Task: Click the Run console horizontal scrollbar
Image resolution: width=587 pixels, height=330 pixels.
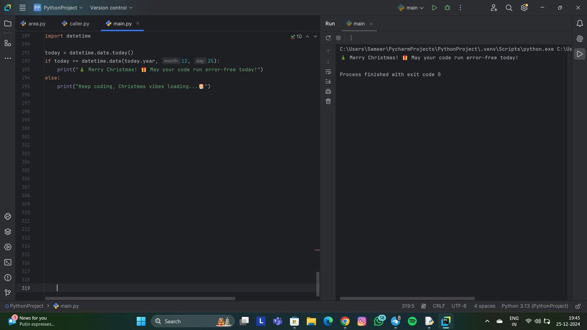Action: tap(407, 298)
